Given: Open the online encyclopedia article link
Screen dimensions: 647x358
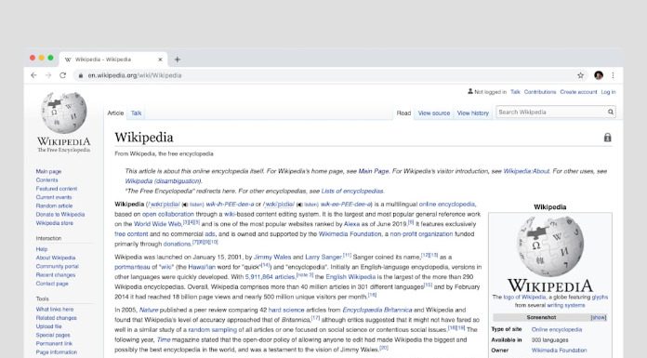Looking at the screenshot, I should point(447,204).
